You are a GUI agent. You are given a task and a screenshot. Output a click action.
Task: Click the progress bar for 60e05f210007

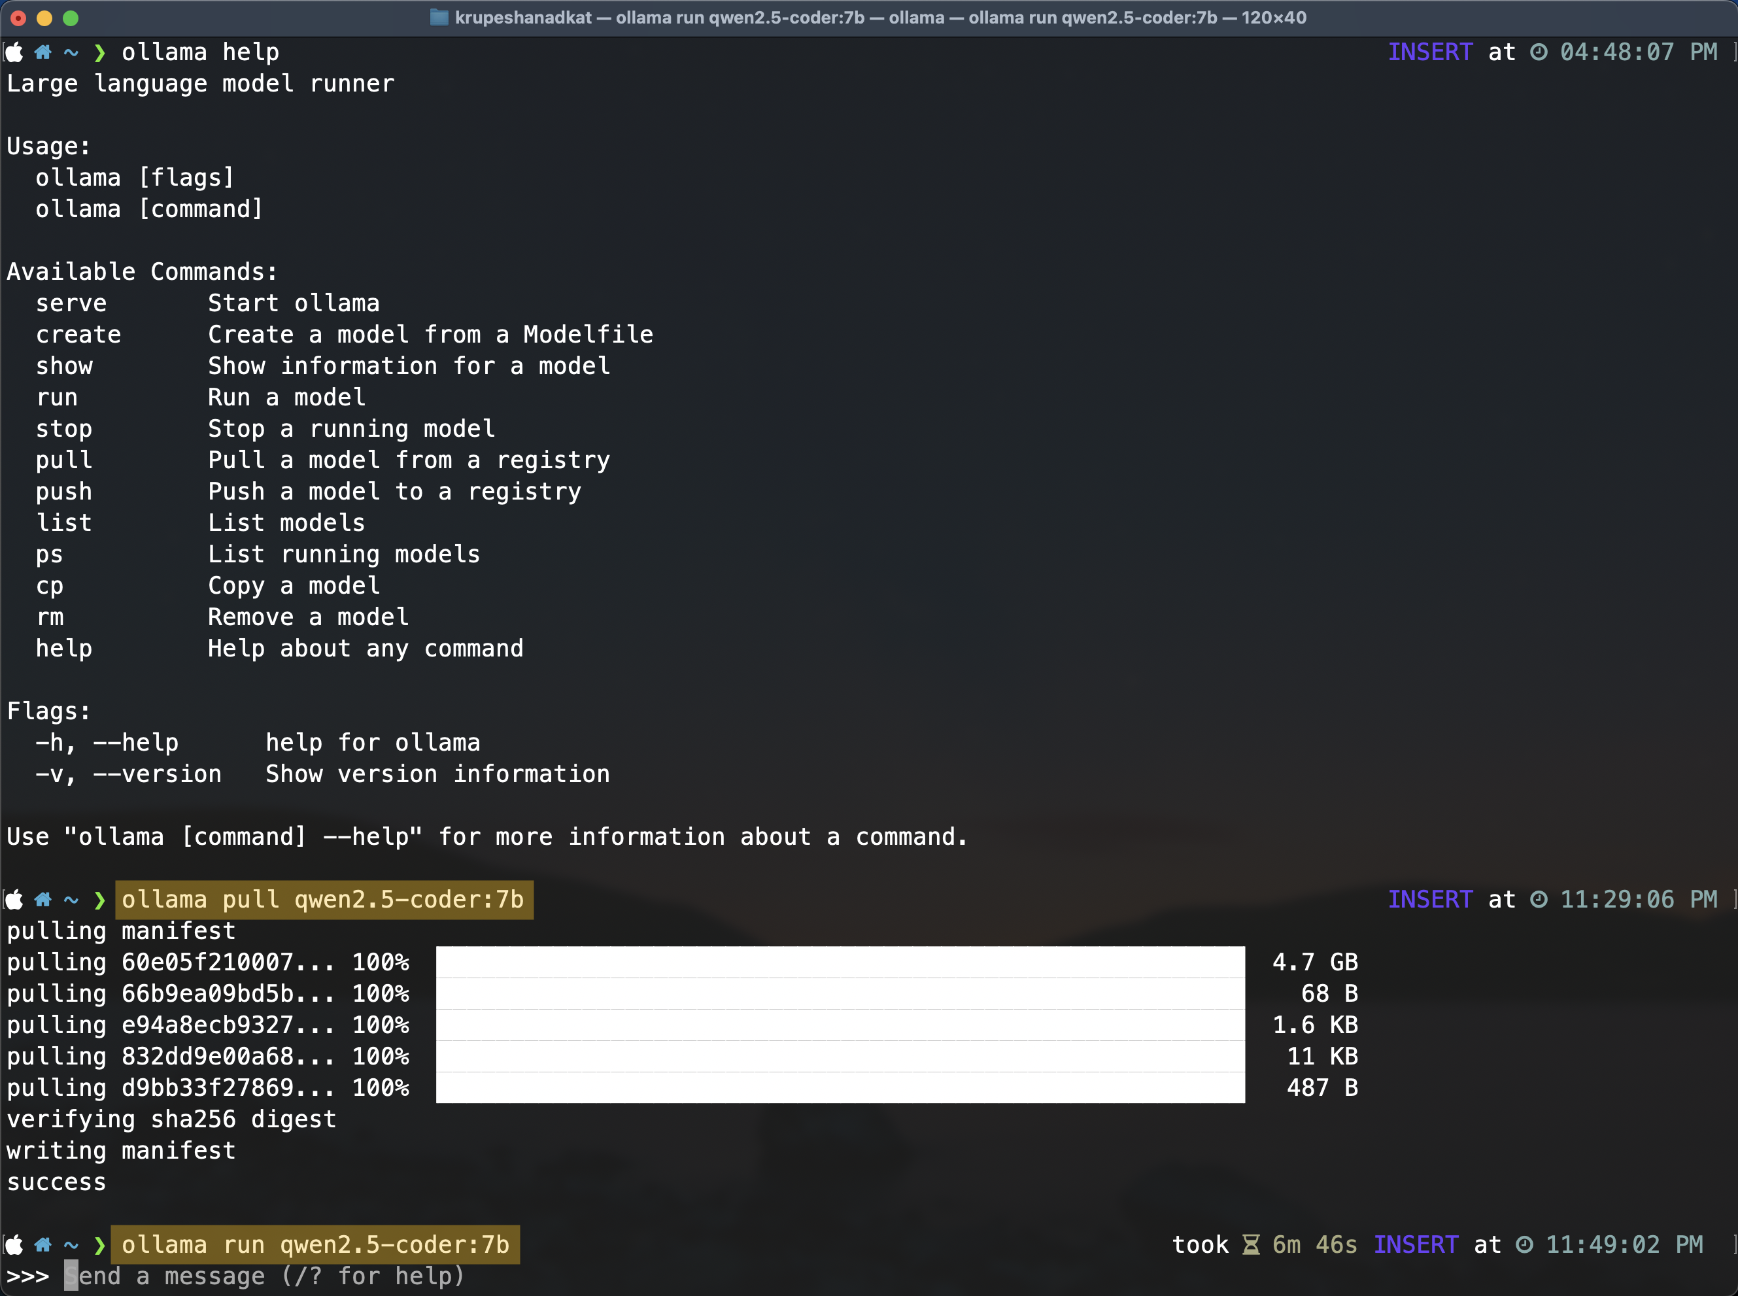840,962
